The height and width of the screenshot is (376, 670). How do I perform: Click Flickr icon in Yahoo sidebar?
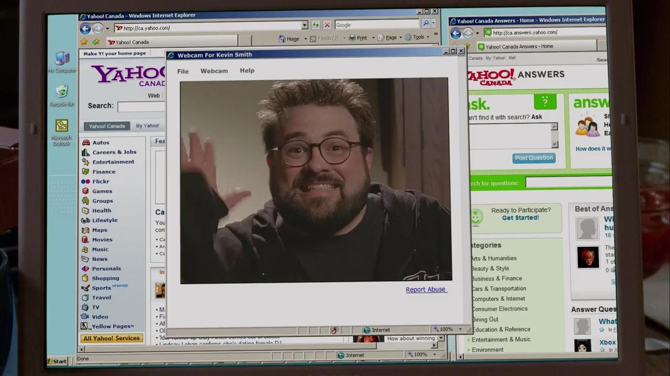[x=85, y=181]
